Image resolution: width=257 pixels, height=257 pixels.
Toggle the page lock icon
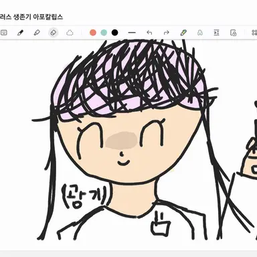pos(233,33)
